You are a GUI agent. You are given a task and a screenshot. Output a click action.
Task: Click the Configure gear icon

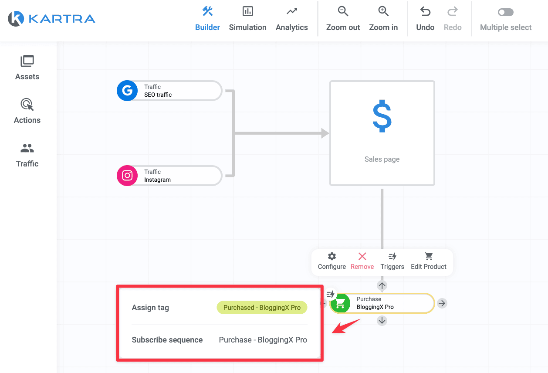coord(332,256)
